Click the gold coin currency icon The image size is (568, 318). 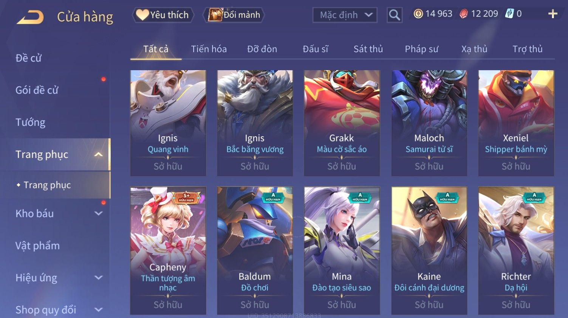tap(418, 14)
